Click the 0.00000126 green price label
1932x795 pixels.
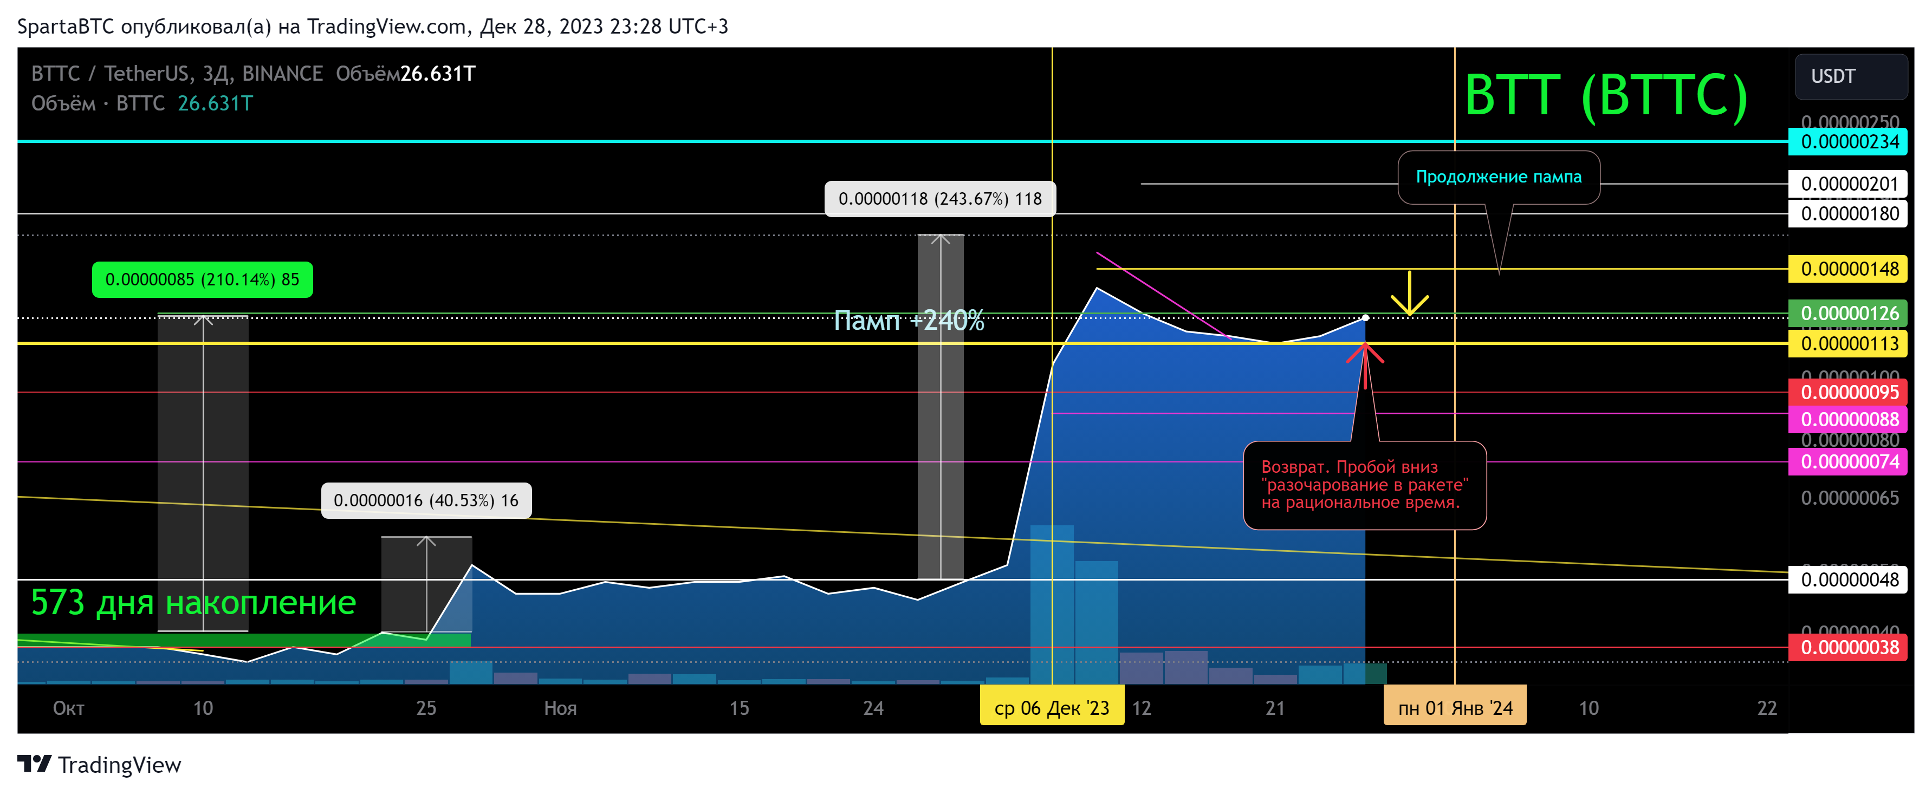click(1848, 313)
